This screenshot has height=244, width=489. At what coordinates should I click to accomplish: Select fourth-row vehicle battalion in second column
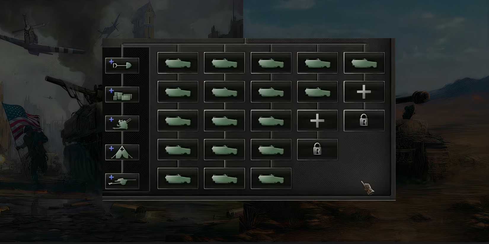(224, 150)
